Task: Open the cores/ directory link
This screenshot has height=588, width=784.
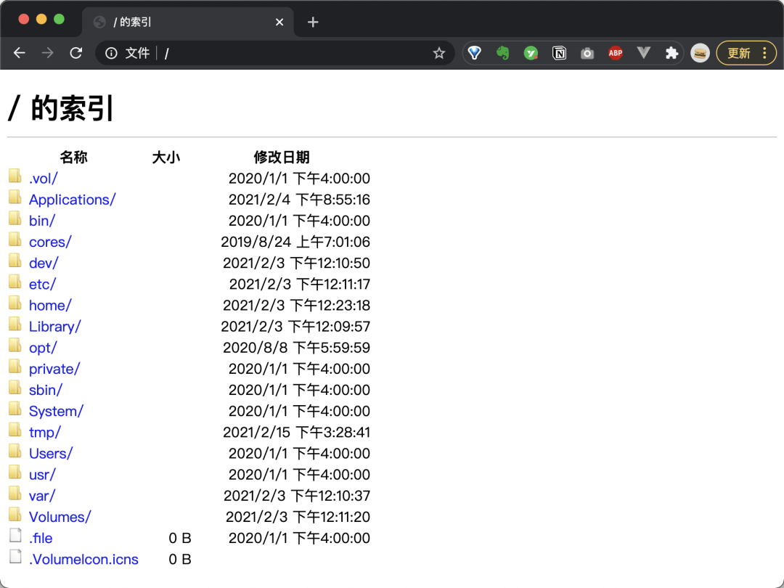Action: 50,242
